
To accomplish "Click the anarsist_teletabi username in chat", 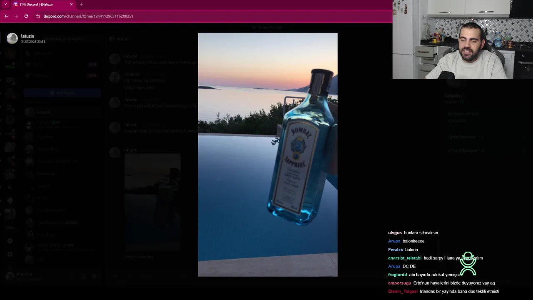I will [405, 258].
